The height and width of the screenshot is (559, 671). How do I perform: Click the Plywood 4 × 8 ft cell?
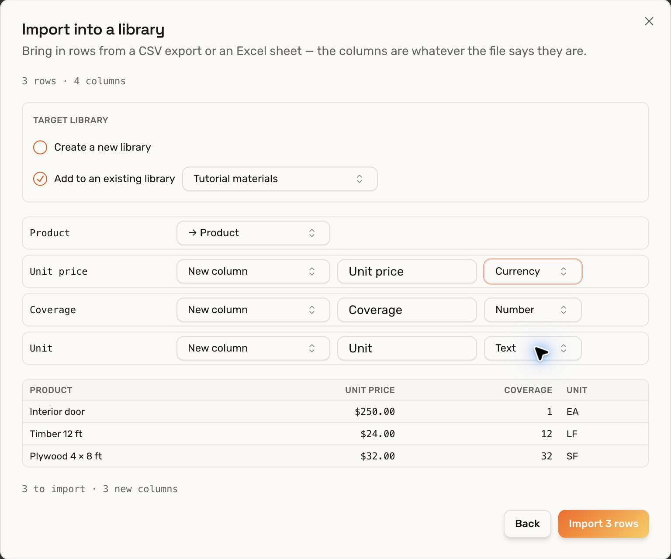[66, 456]
